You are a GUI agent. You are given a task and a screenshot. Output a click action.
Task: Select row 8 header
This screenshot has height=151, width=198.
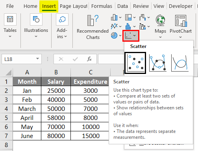click(6, 145)
